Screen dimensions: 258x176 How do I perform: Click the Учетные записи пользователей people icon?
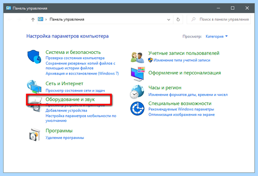pyautogui.click(x=138, y=57)
